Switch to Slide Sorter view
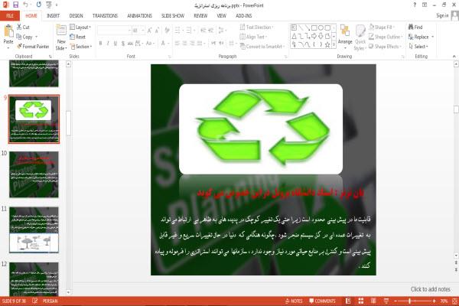 [361, 301]
